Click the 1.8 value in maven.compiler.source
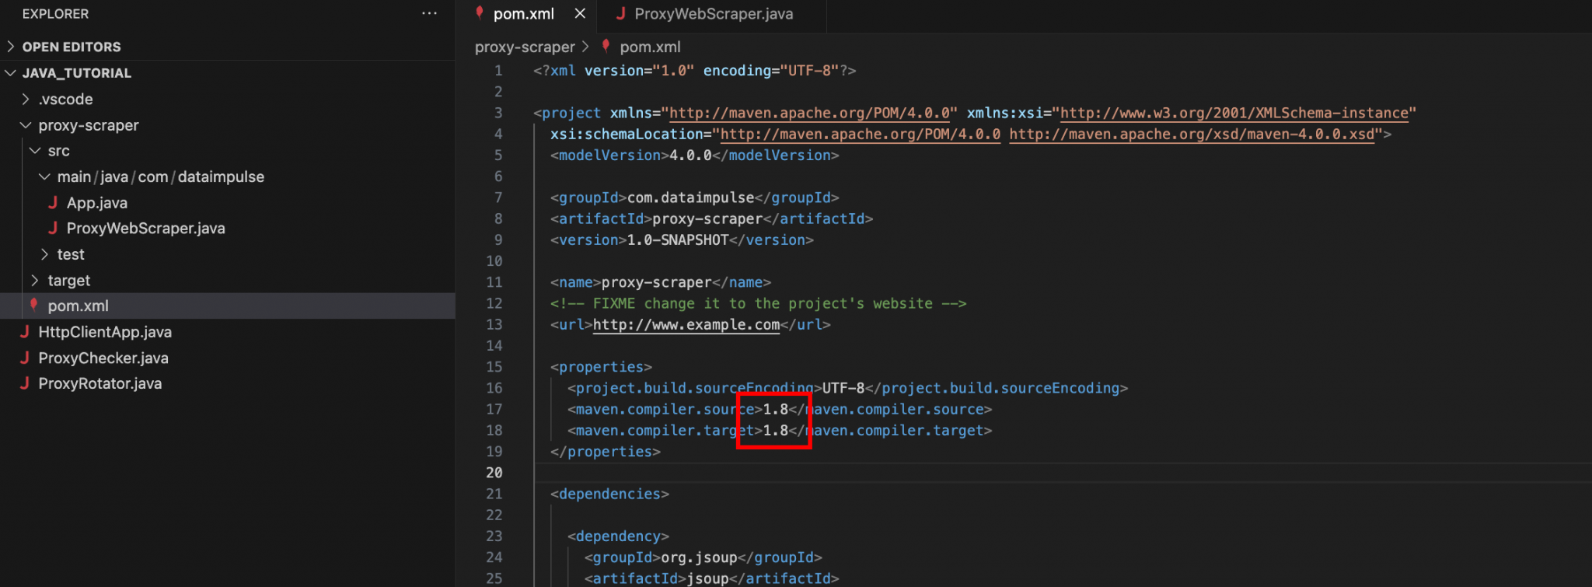1592x587 pixels. [776, 410]
